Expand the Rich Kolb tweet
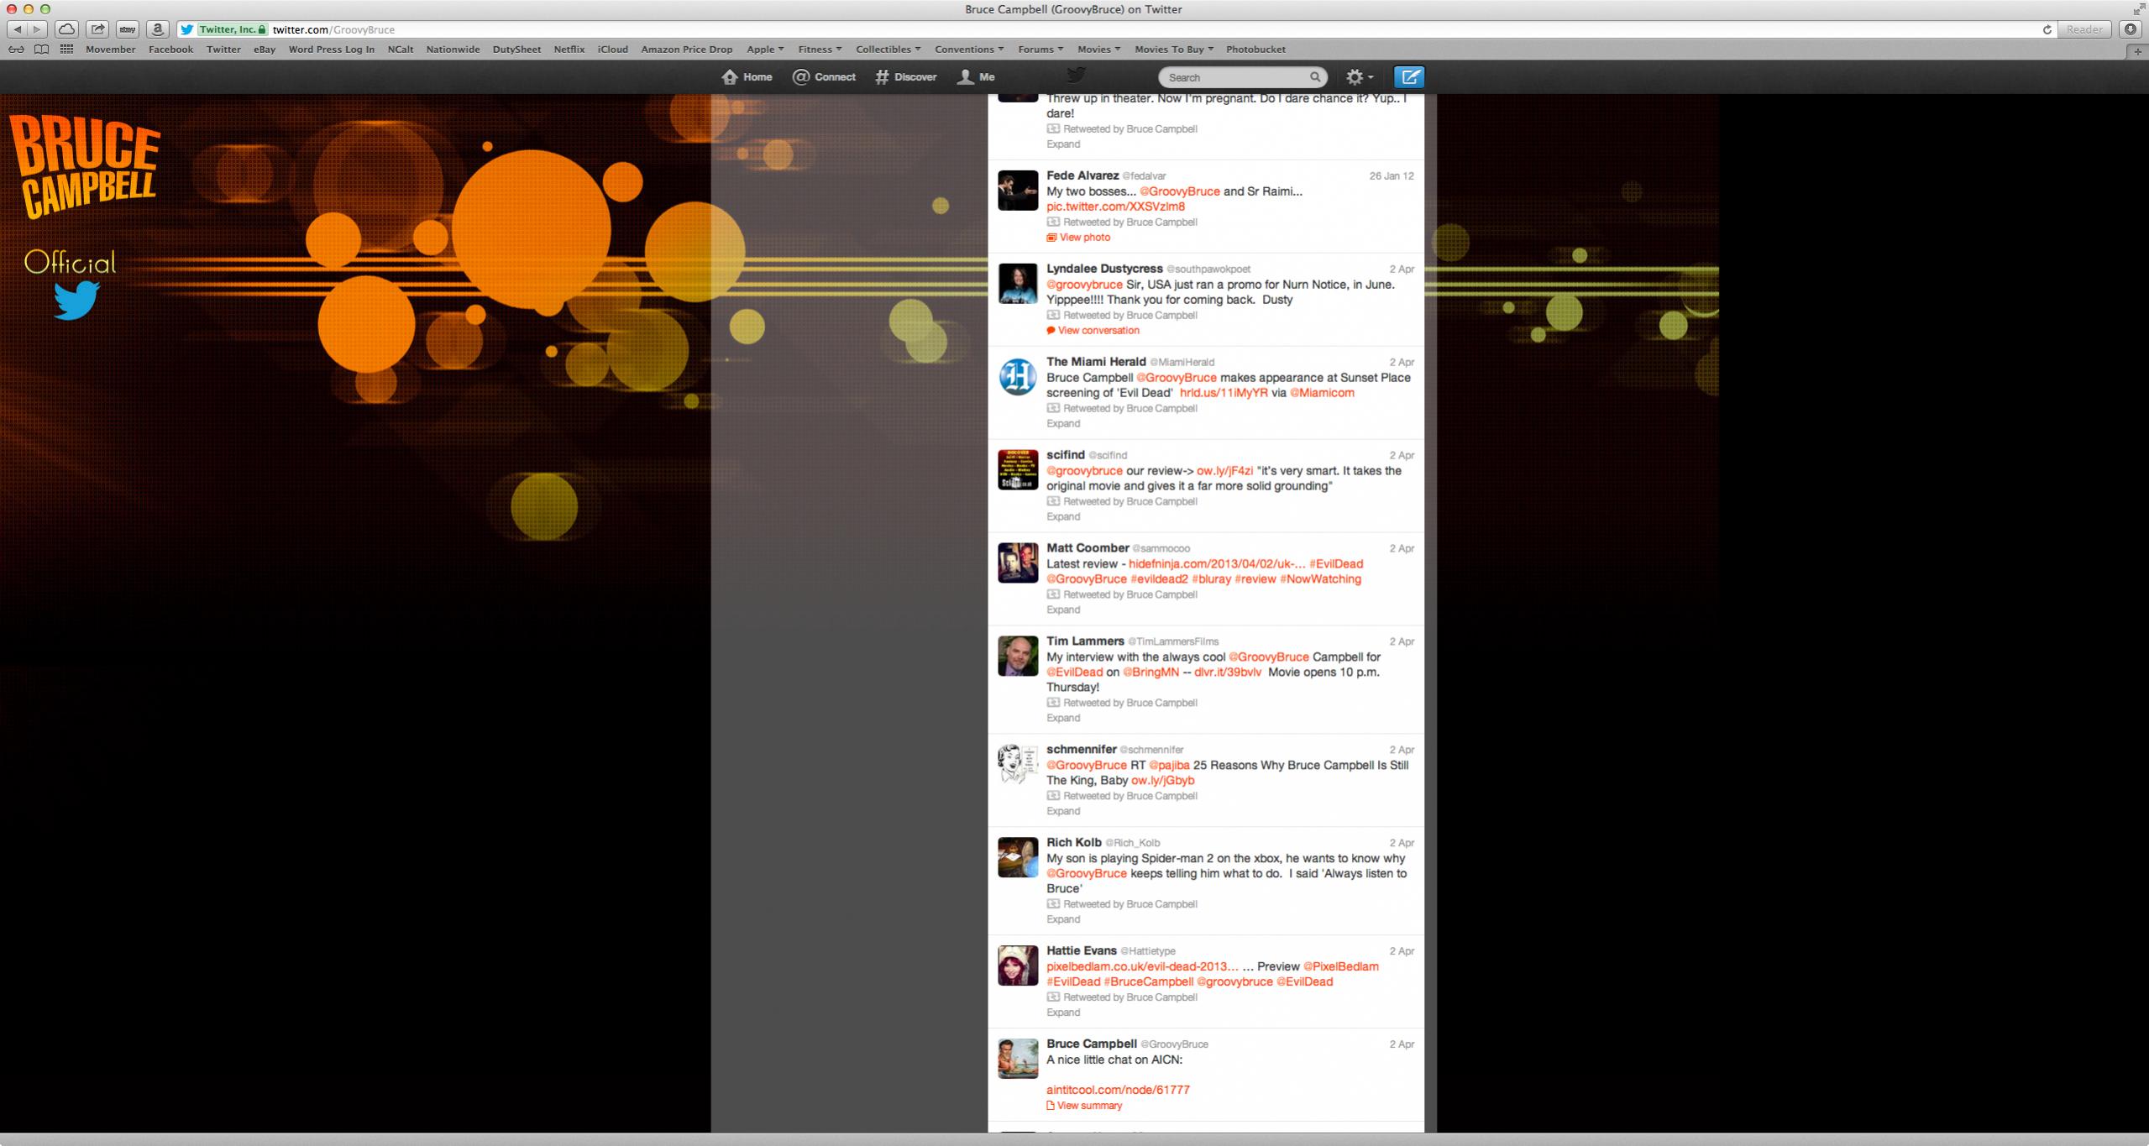The height and width of the screenshot is (1146, 2149). [1063, 920]
